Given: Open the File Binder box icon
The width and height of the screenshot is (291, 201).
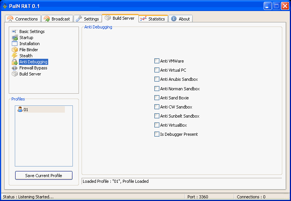Looking at the screenshot, I should tap(15, 50).
